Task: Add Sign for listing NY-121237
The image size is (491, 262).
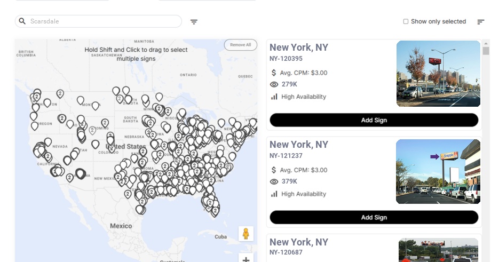Action: click(374, 217)
